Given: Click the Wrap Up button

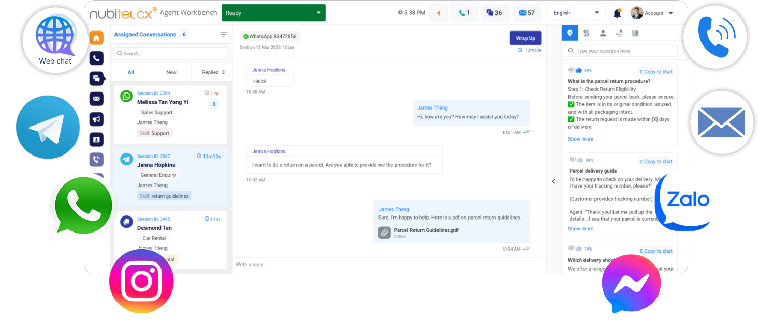Looking at the screenshot, I should coord(526,38).
